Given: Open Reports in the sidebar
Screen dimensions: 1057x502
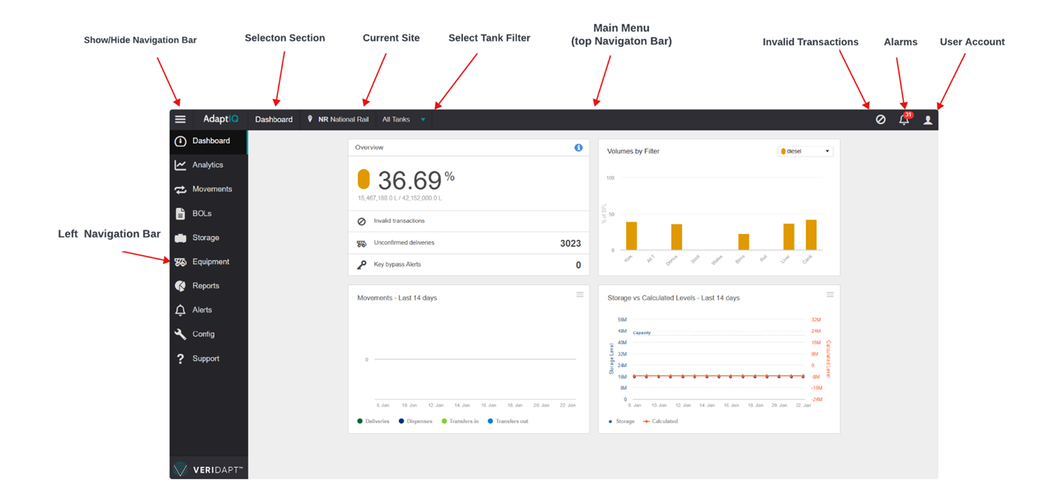Looking at the screenshot, I should [x=205, y=286].
